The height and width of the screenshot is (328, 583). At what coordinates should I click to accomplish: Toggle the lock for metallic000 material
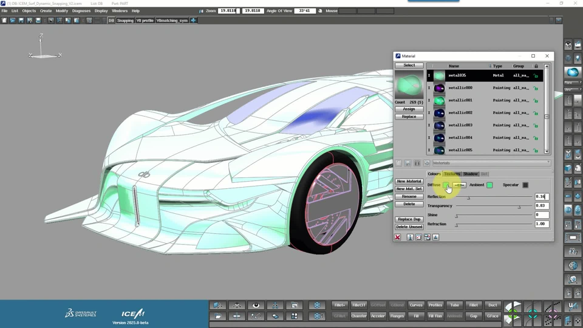point(536,88)
